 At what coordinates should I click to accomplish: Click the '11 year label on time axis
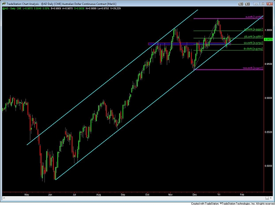(x=219, y=194)
